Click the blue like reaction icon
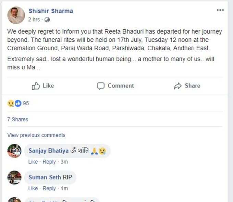 tap(18, 103)
